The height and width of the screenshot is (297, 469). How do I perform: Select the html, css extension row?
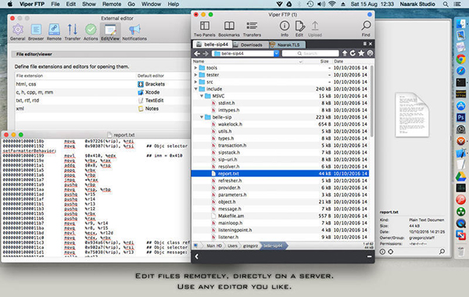coord(102,84)
